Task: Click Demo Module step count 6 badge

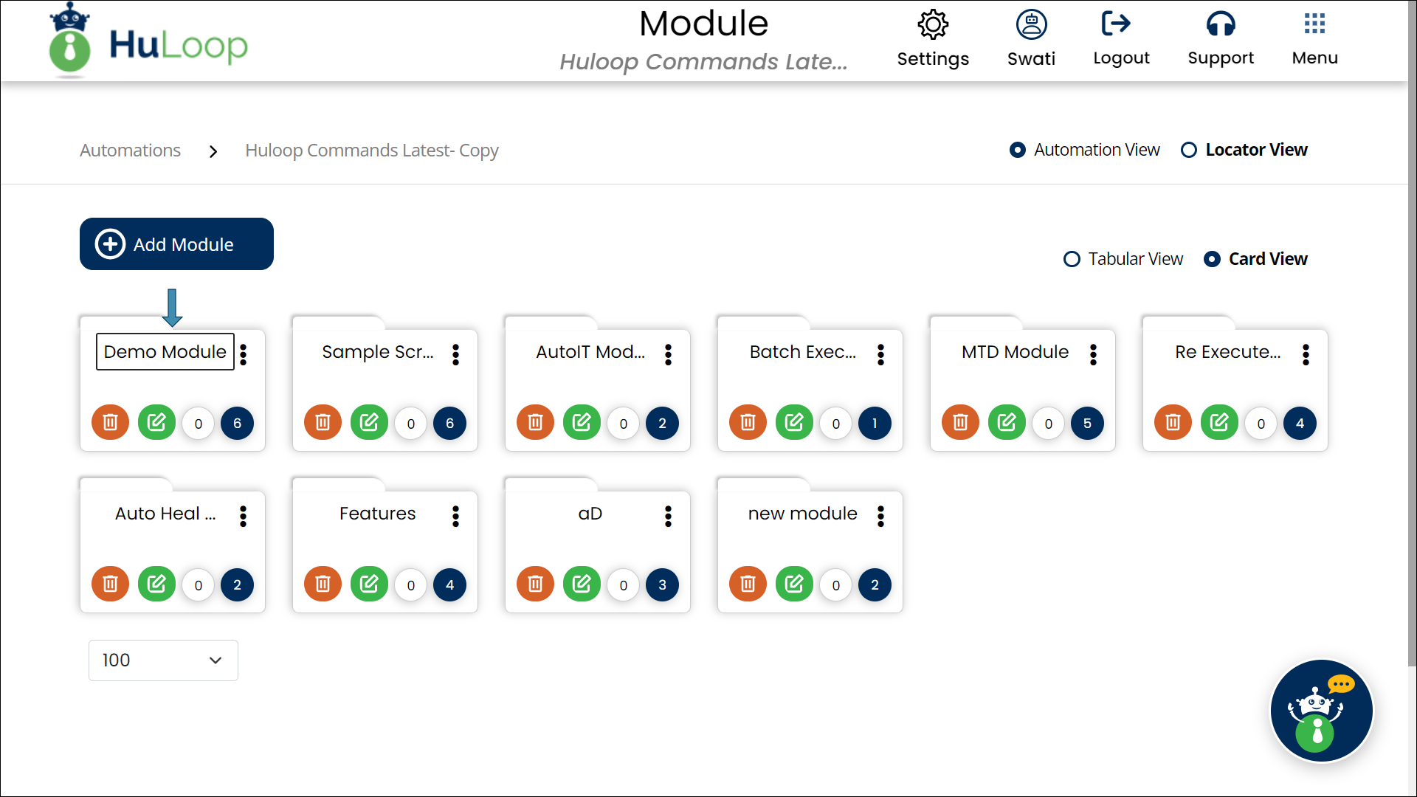Action: click(x=237, y=423)
